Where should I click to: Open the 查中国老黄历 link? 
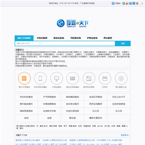[x=26, y=104]
